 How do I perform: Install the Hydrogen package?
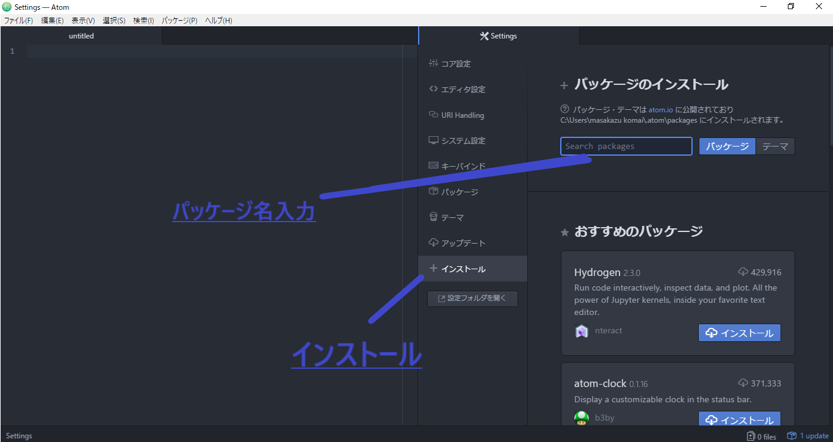coord(740,333)
